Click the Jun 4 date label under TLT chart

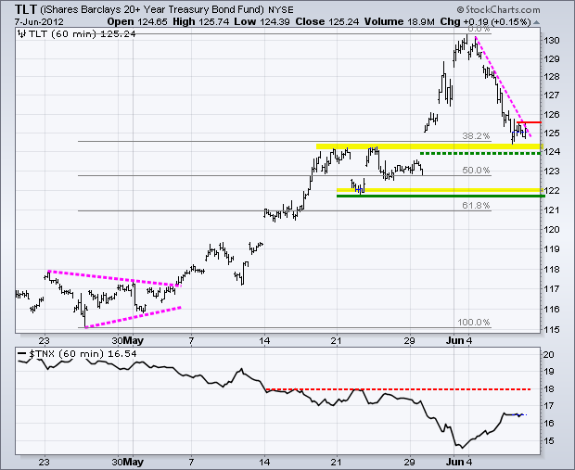tap(459, 340)
